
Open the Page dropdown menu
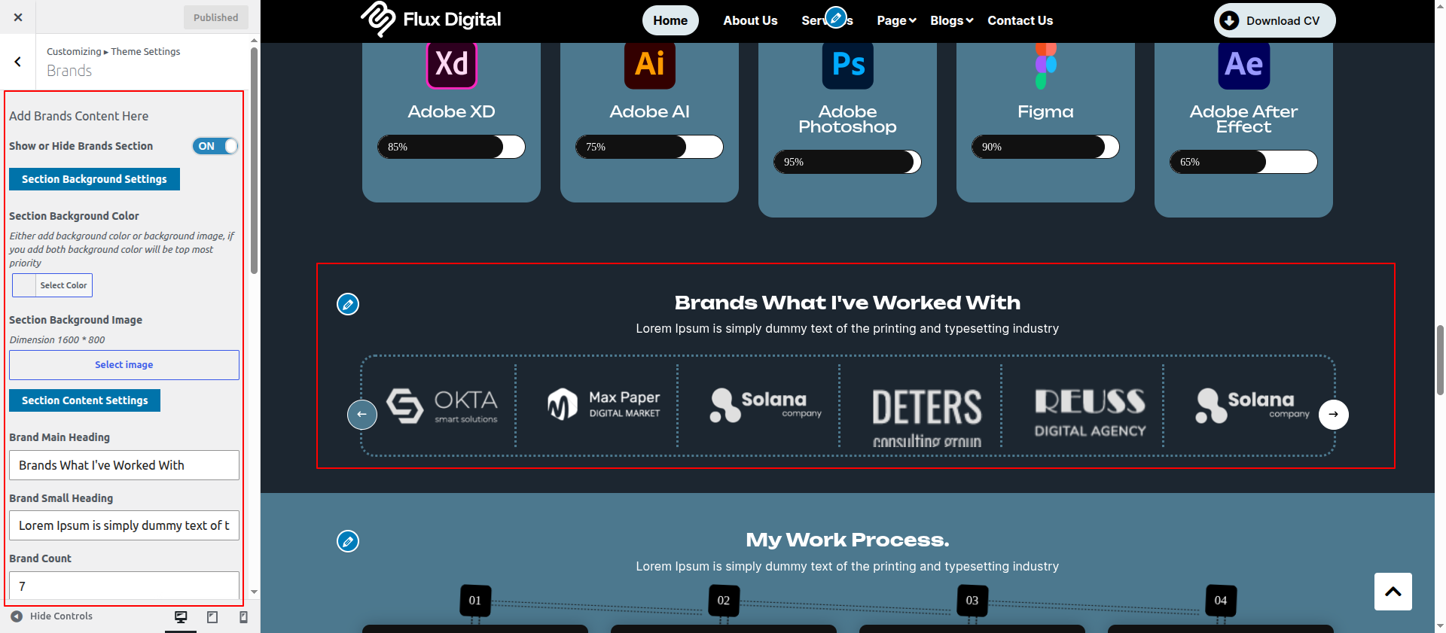896,20
